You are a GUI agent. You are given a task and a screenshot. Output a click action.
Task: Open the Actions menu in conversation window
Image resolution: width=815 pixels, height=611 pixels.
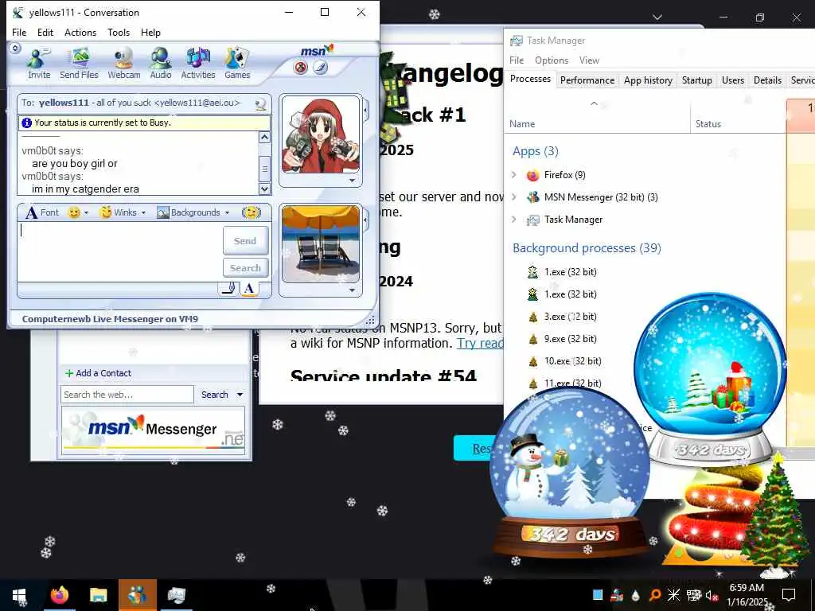pos(80,32)
